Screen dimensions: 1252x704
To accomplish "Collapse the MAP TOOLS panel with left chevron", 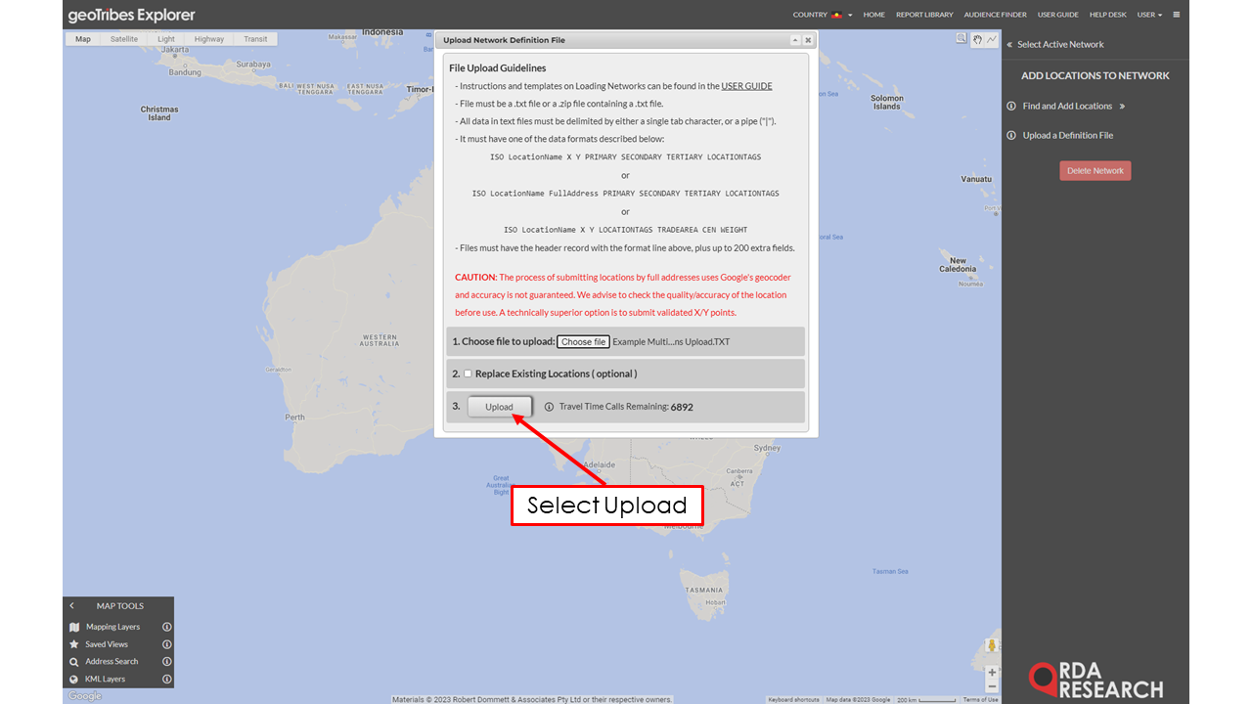I will [72, 606].
